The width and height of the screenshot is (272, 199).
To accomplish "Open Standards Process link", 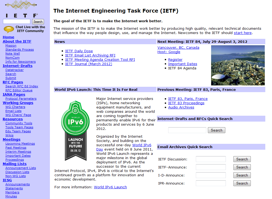I will [x=20, y=50].
